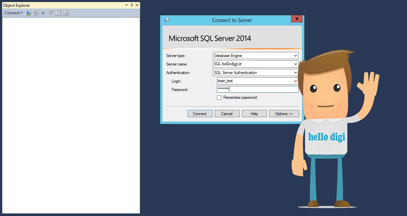This screenshot has height=216, width=407.
Task: Click the "itseir_test" login text
Action: click(x=225, y=81)
